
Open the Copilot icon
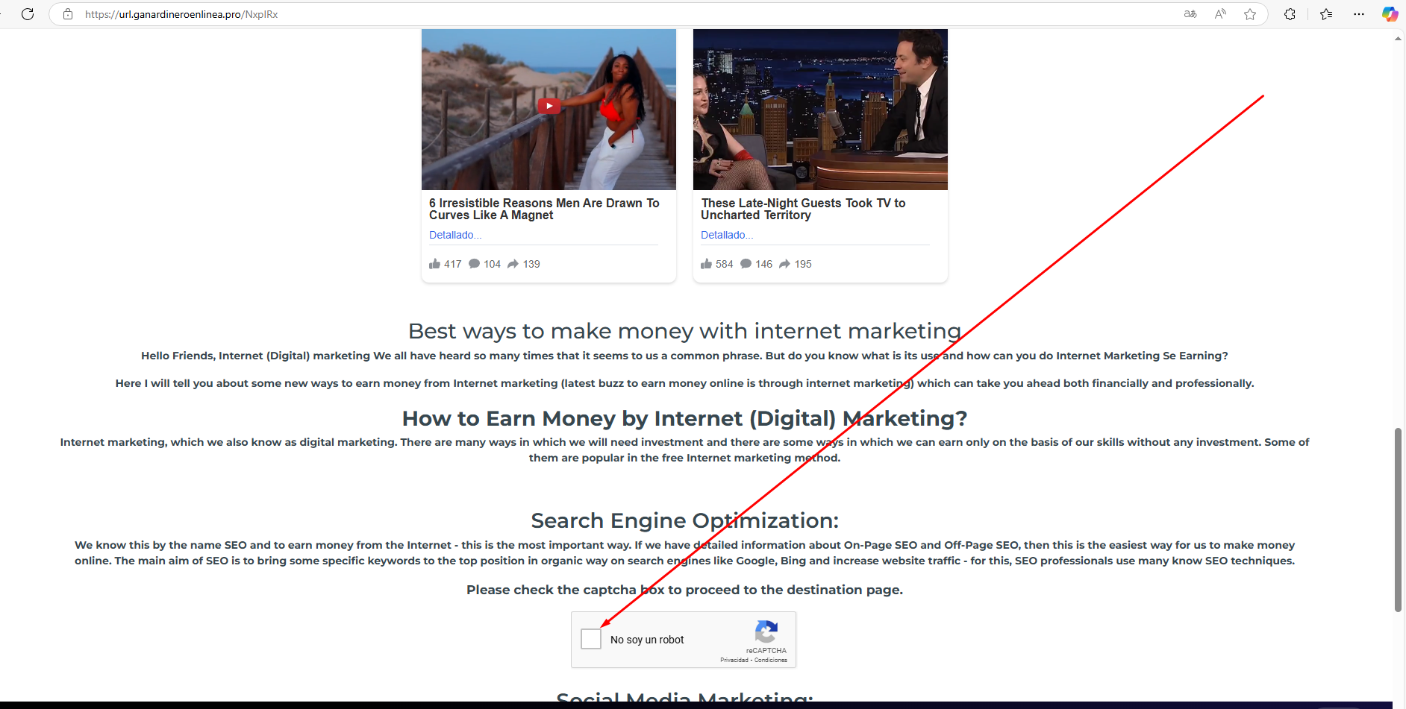click(1390, 14)
